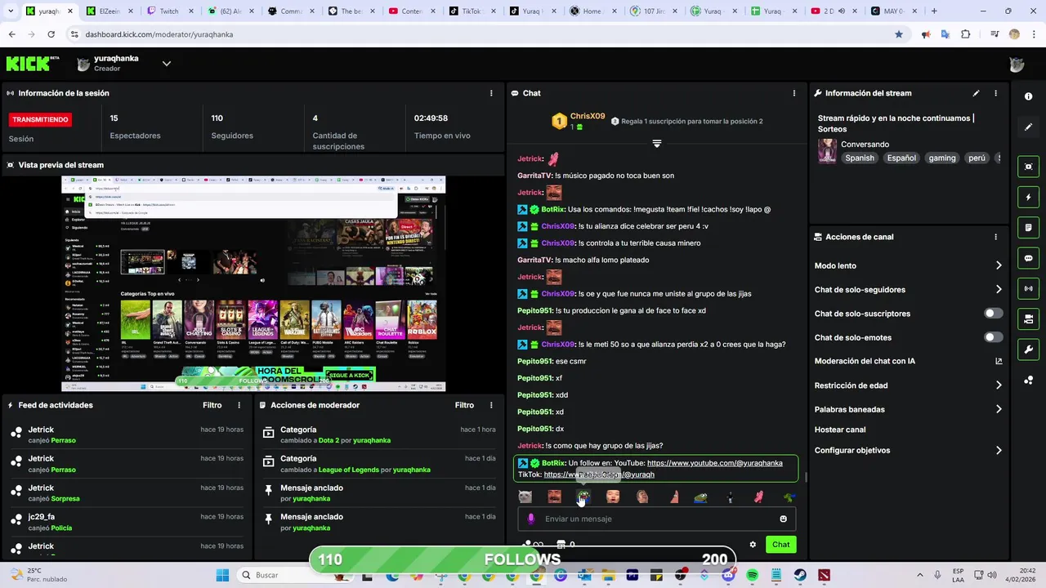The image size is (1046, 588).
Task: Open Acciones de moderador three-dot menu
Action: tap(491, 405)
